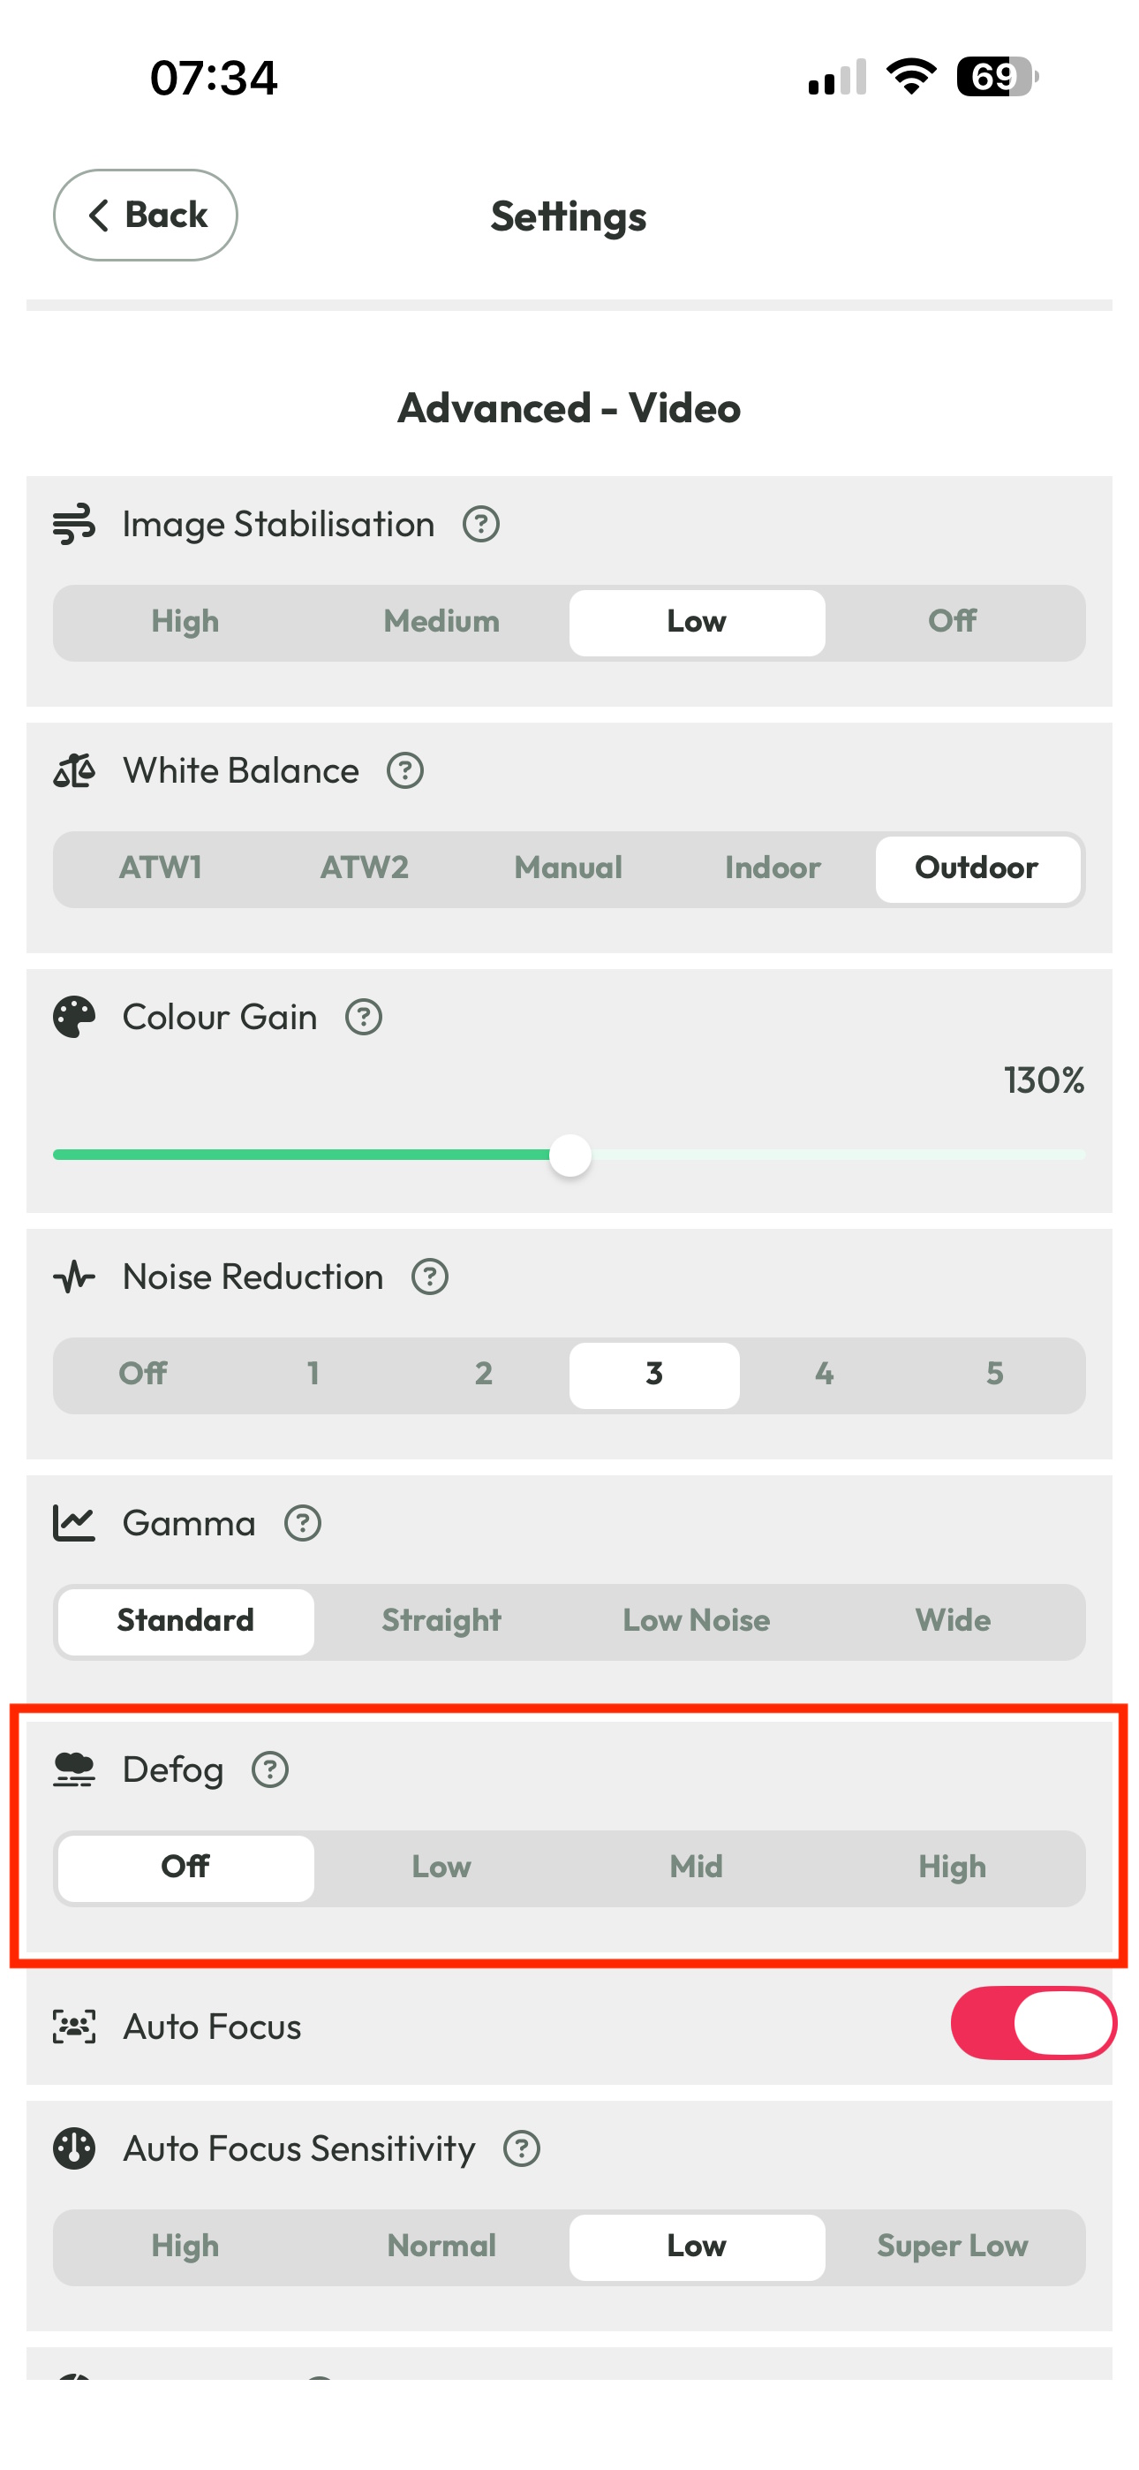Viewport: 1139px width, 2470px height.
Task: Choose Low Noise gamma option
Action: pos(696,1621)
